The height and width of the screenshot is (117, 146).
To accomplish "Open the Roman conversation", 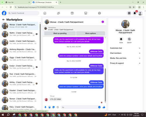I will pos(20,100).
